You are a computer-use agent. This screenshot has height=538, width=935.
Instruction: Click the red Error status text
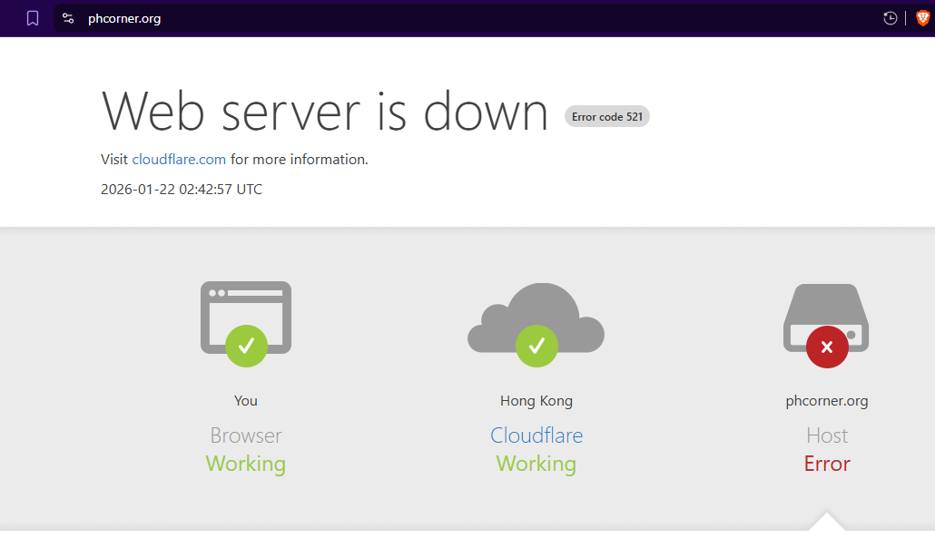tap(827, 464)
